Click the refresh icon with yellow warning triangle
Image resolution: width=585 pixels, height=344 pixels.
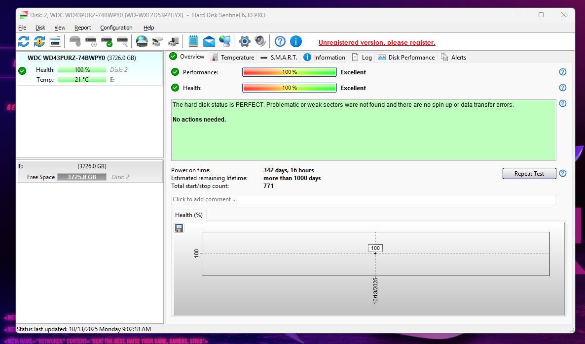(39, 41)
